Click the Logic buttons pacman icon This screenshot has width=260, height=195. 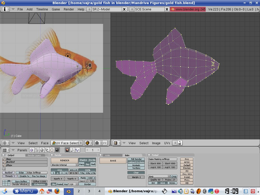(x=31, y=150)
